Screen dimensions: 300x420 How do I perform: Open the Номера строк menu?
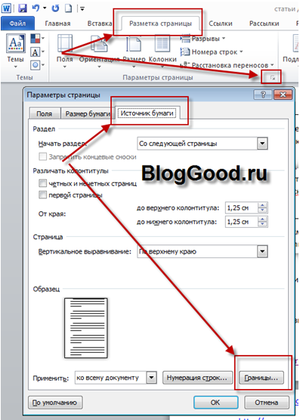click(212, 51)
